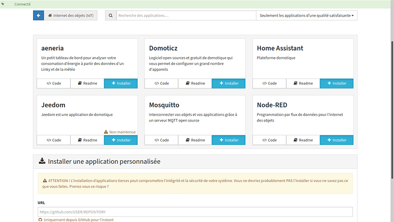View Code for Jeedom
Image resolution: width=394 pixels, height=222 pixels.
point(54,140)
